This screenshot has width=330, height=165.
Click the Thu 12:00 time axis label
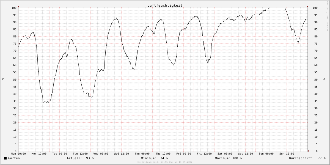click(x=163, y=154)
